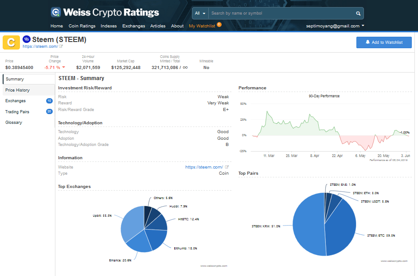Click the STEEM/BTC slice of Top Pairs pie
The width and height of the screenshot is (418, 276).
(x=341, y=229)
